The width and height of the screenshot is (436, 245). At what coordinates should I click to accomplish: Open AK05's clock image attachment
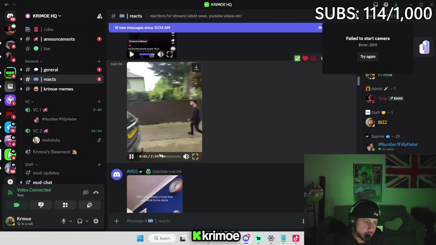click(x=155, y=194)
